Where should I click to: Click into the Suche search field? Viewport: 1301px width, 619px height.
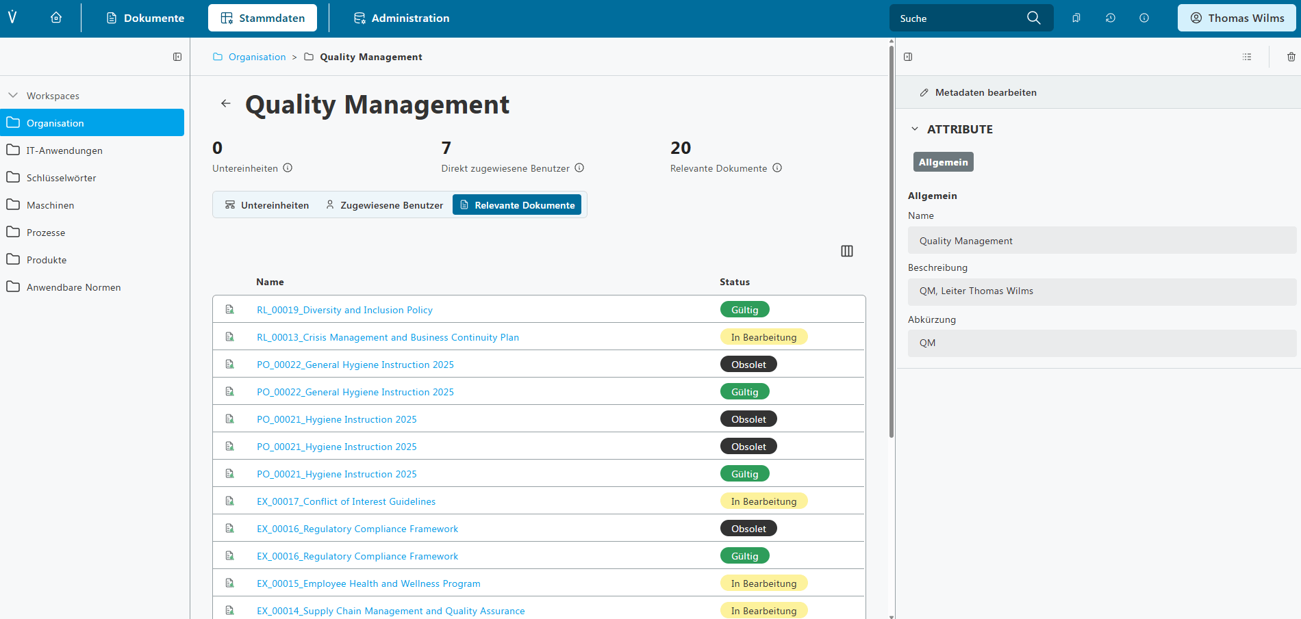coord(959,18)
